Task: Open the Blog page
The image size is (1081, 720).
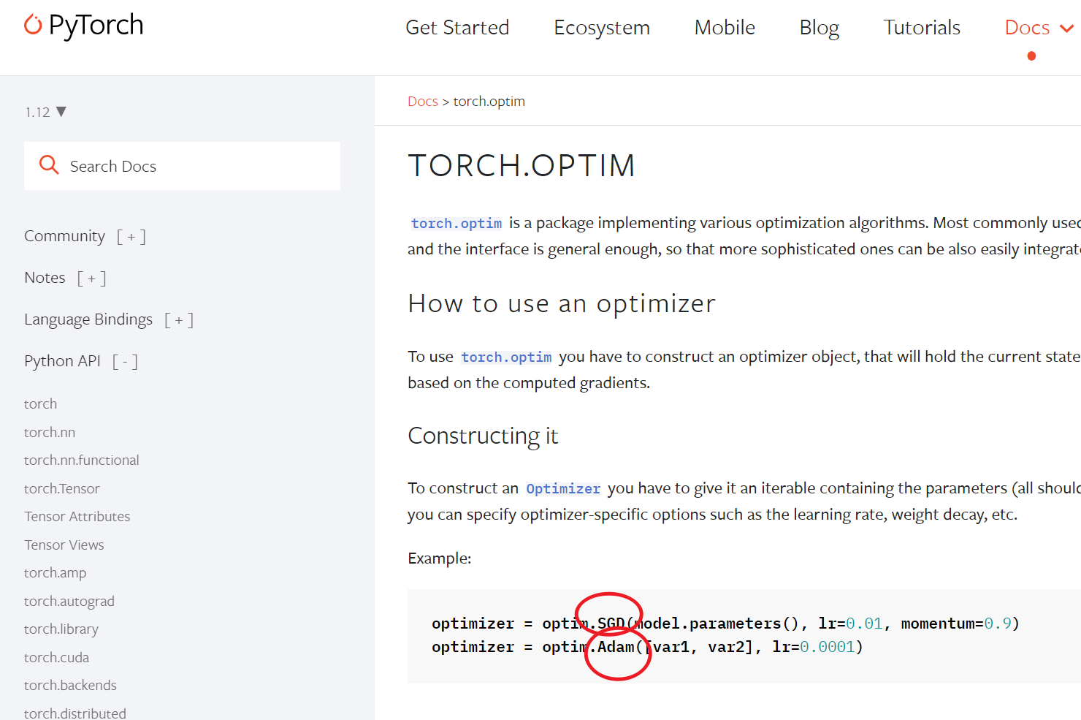Action: pyautogui.click(x=820, y=28)
